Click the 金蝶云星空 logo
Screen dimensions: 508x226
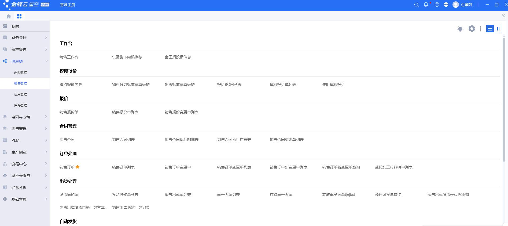26,5
